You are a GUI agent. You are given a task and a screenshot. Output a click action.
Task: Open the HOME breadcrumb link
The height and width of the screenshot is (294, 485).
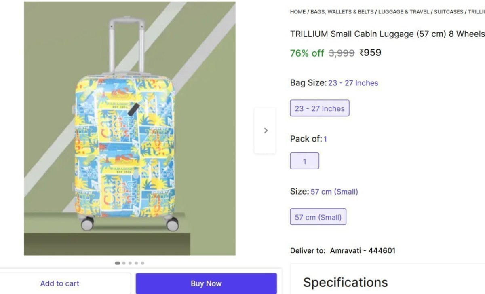click(x=297, y=12)
